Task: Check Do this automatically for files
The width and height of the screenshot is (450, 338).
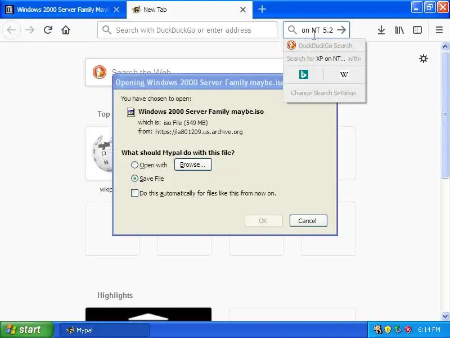Action: tap(134, 193)
